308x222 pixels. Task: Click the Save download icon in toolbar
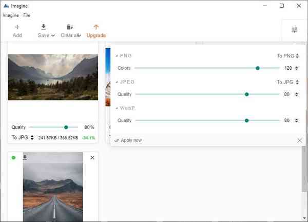pos(44,27)
